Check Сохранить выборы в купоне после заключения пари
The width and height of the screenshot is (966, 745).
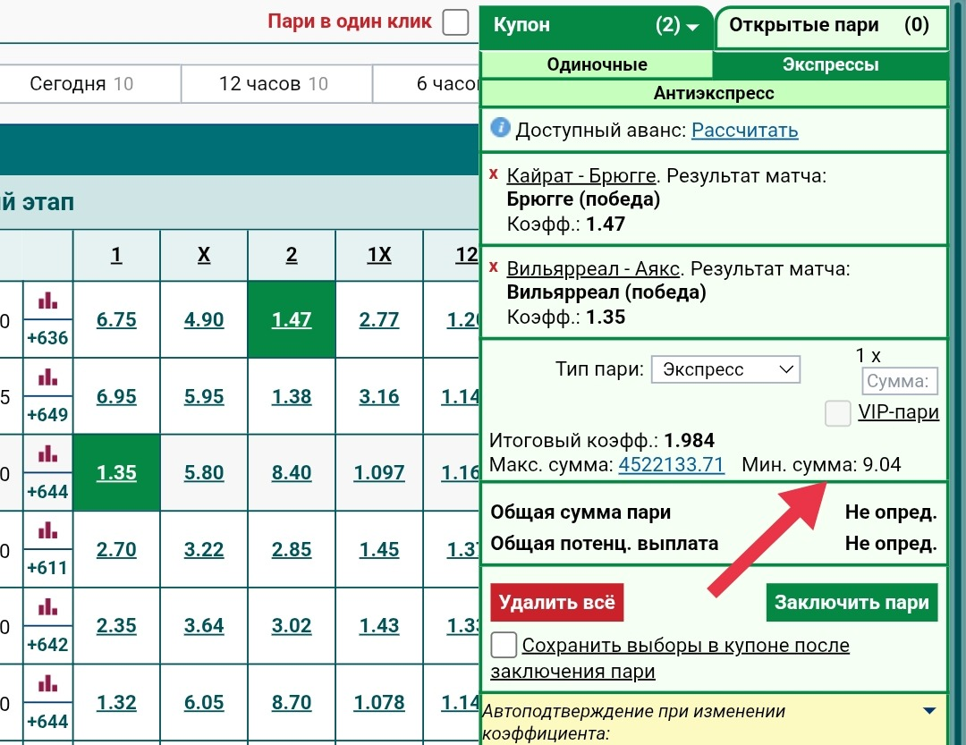(504, 645)
